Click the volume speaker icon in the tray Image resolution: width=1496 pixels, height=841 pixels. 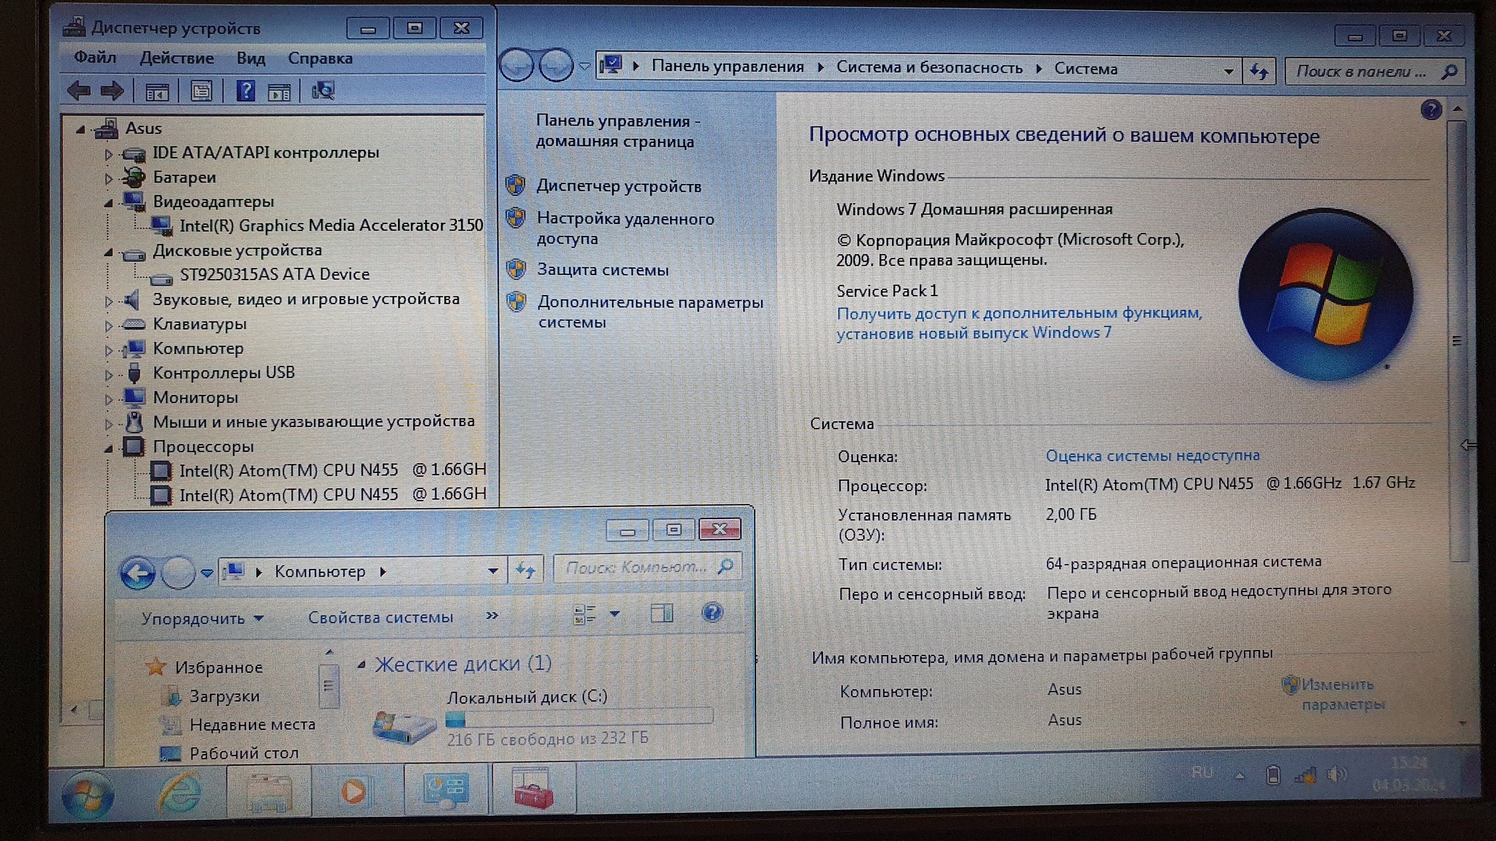coord(1336,775)
